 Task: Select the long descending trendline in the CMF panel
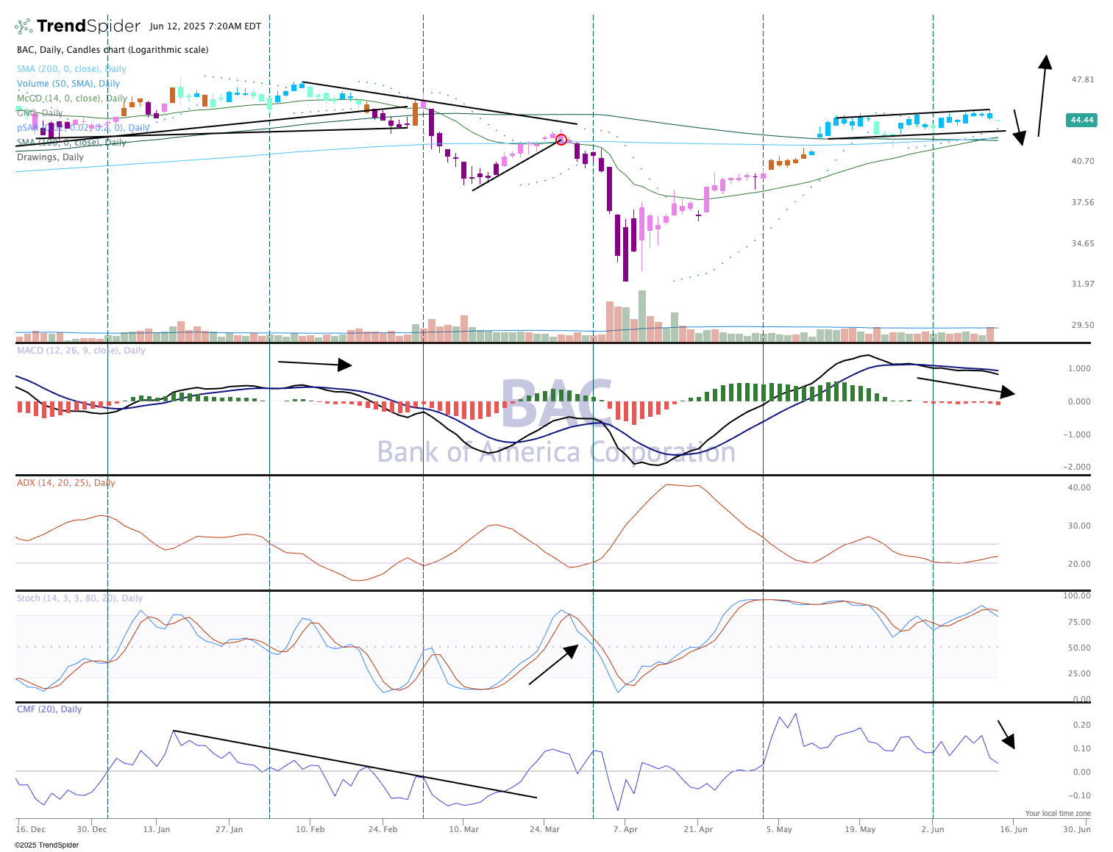point(355,764)
